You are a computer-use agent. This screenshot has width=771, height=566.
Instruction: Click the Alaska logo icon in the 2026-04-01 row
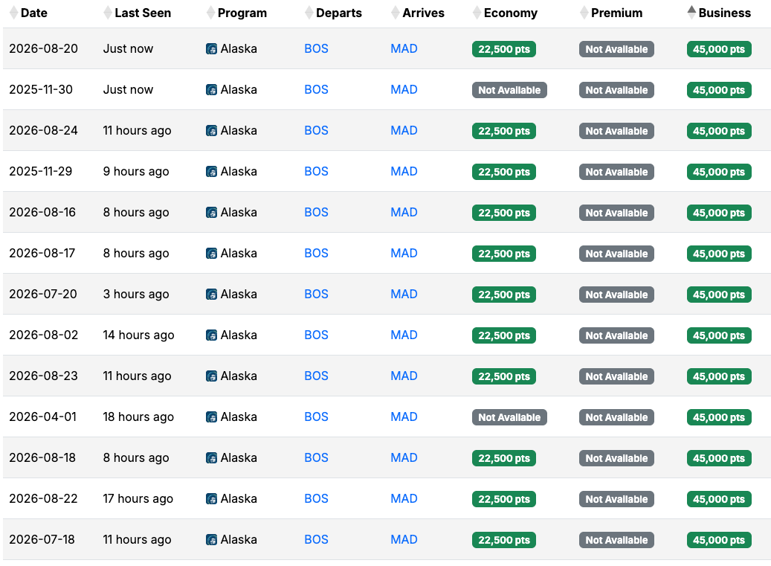point(211,417)
